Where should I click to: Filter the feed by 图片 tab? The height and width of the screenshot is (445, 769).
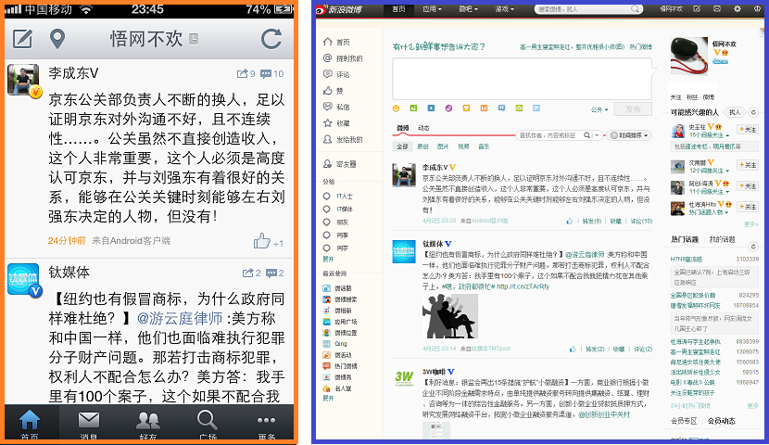[443, 146]
